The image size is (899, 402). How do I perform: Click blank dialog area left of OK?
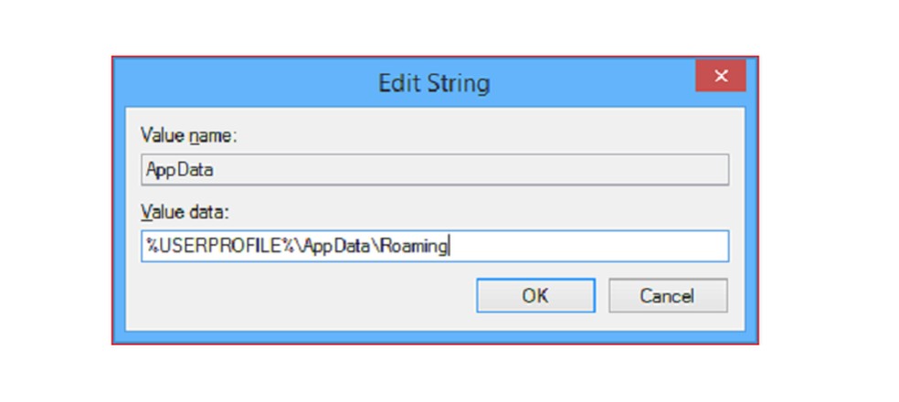point(301,296)
